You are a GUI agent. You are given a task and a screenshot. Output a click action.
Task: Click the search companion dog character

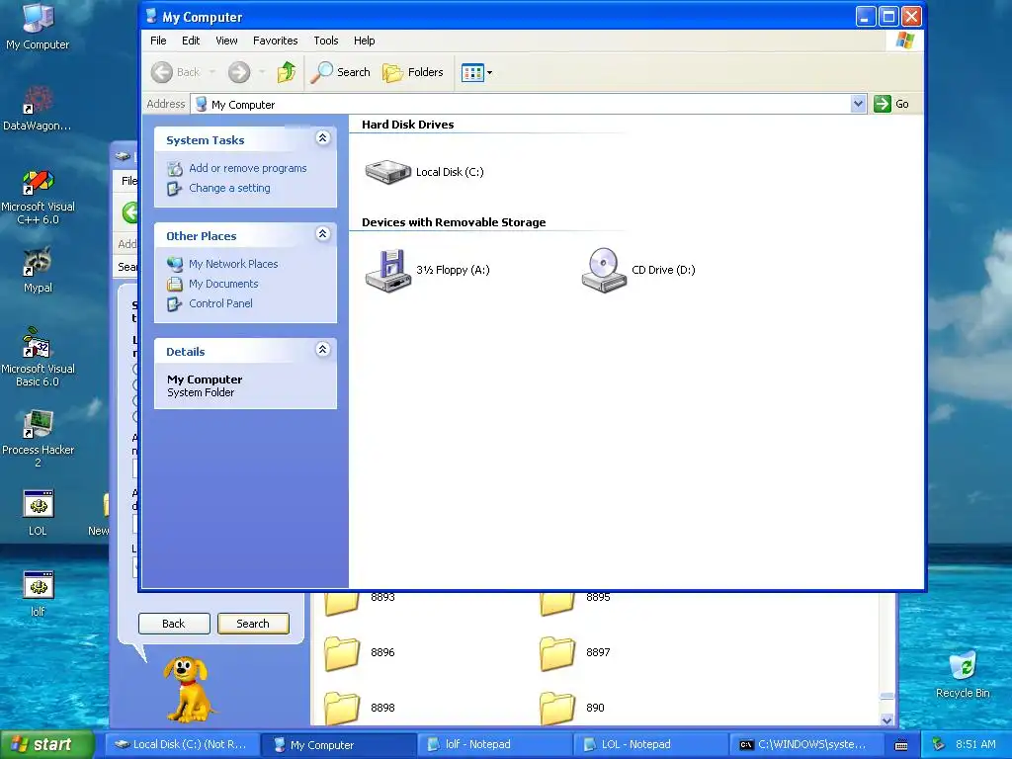pyautogui.click(x=187, y=689)
